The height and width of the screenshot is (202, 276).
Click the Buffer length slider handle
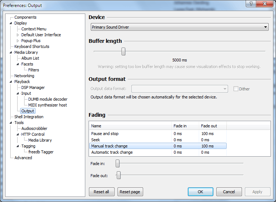coord(123,52)
